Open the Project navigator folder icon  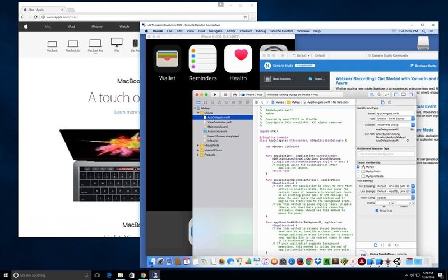pyautogui.click(x=198, y=102)
